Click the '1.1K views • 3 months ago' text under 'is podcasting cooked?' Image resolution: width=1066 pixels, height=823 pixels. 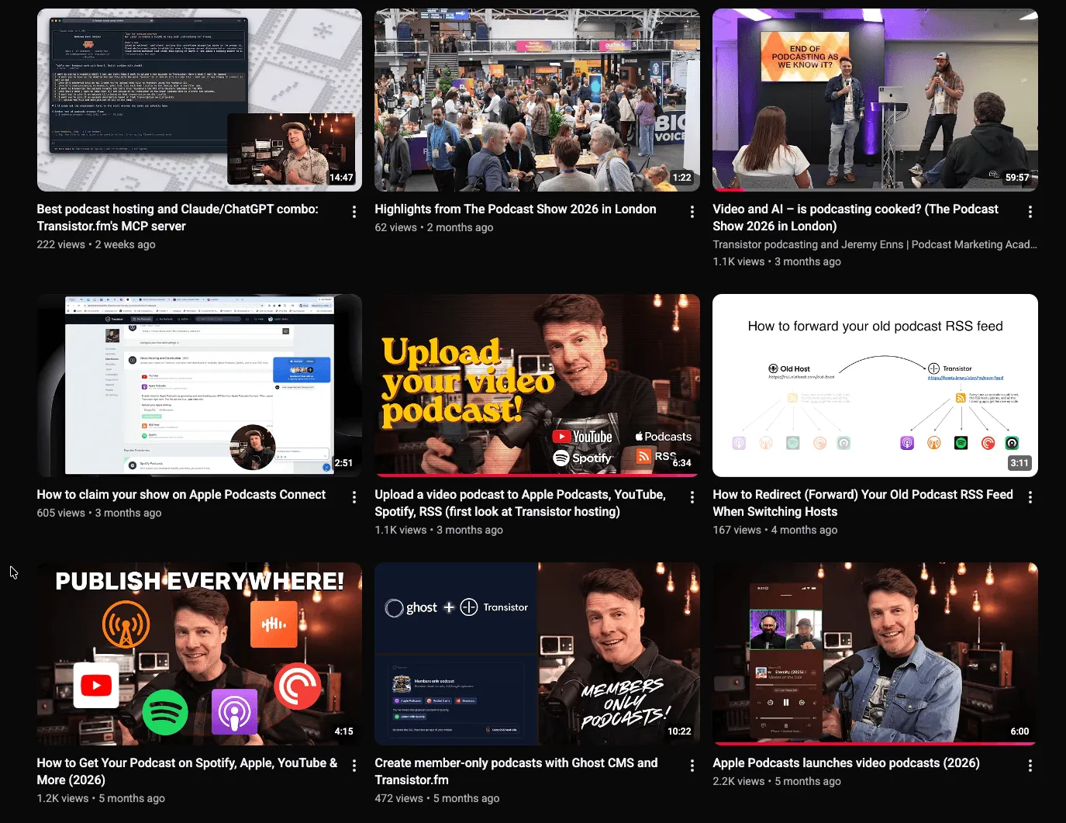coord(777,261)
